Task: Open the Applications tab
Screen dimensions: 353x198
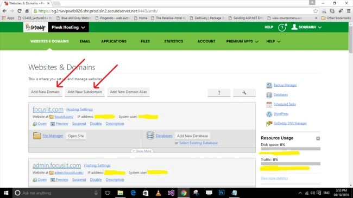Action: coord(114,41)
